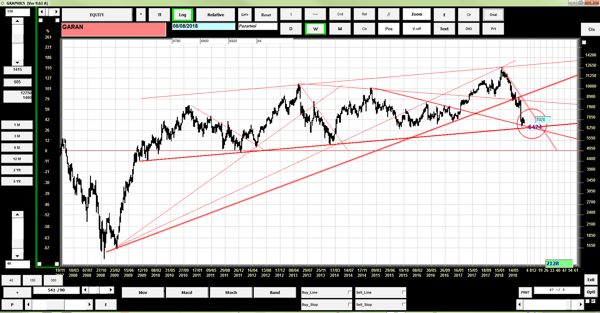Click the GARAN symbol field
This screenshot has width=600, height=313.
(114, 29)
